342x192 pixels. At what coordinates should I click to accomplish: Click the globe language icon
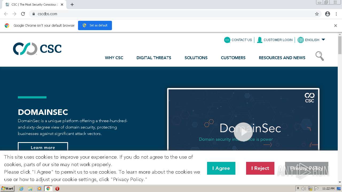pyautogui.click(x=301, y=40)
